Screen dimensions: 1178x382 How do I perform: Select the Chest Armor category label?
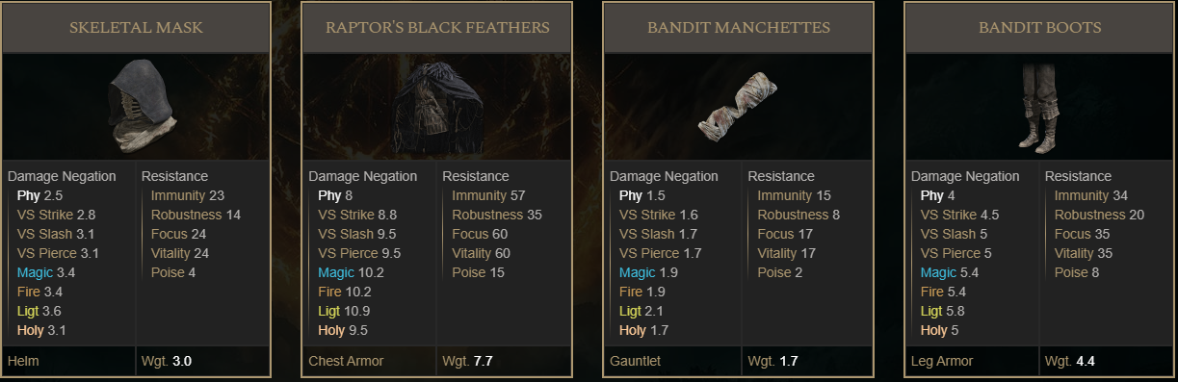pos(346,361)
